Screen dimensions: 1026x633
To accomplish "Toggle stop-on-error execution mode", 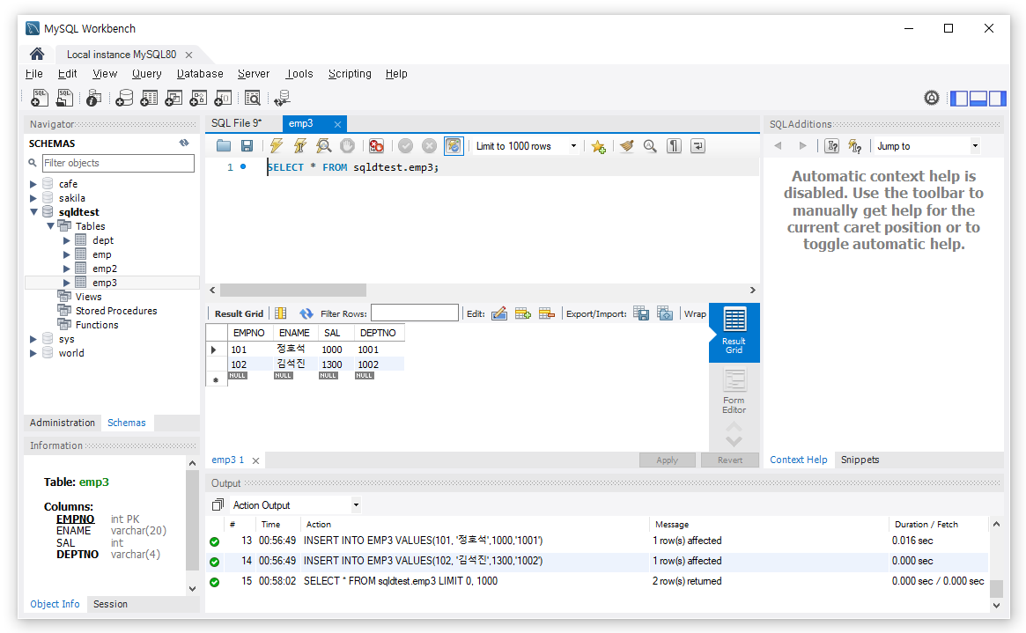I will coord(376,146).
